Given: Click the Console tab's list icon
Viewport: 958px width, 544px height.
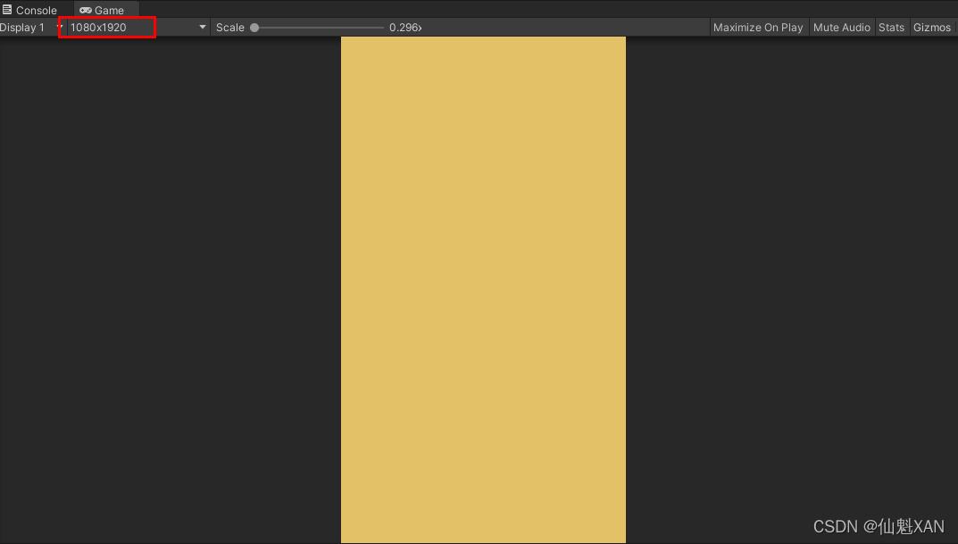Looking at the screenshot, I should tap(7, 10).
